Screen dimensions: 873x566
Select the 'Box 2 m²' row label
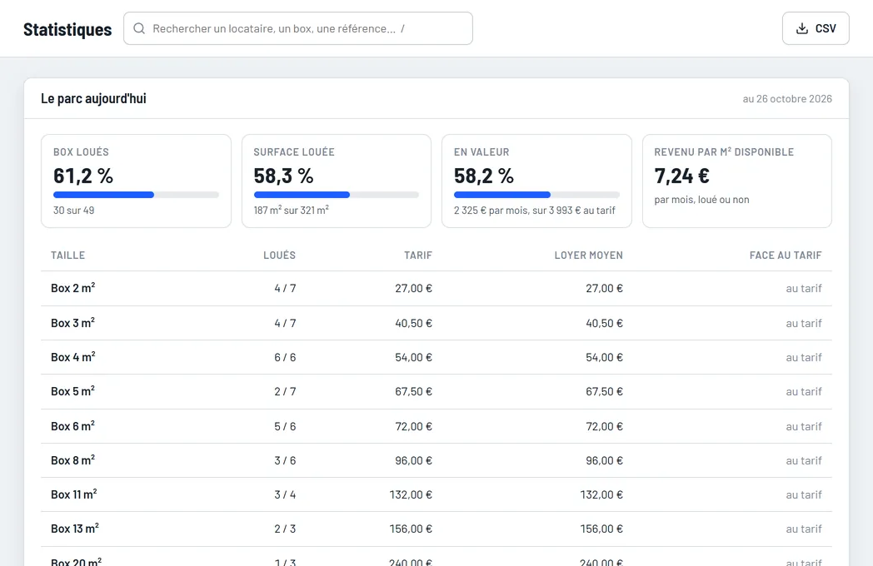point(73,288)
